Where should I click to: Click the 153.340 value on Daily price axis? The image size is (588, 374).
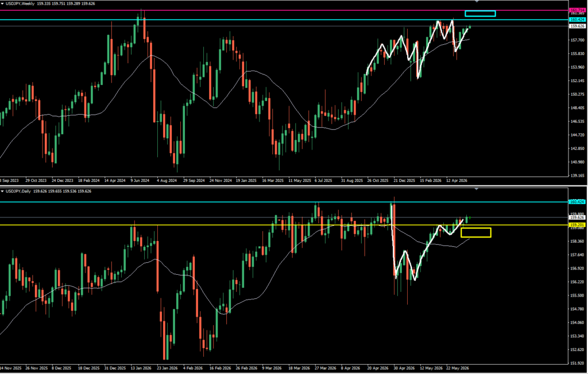pos(578,336)
